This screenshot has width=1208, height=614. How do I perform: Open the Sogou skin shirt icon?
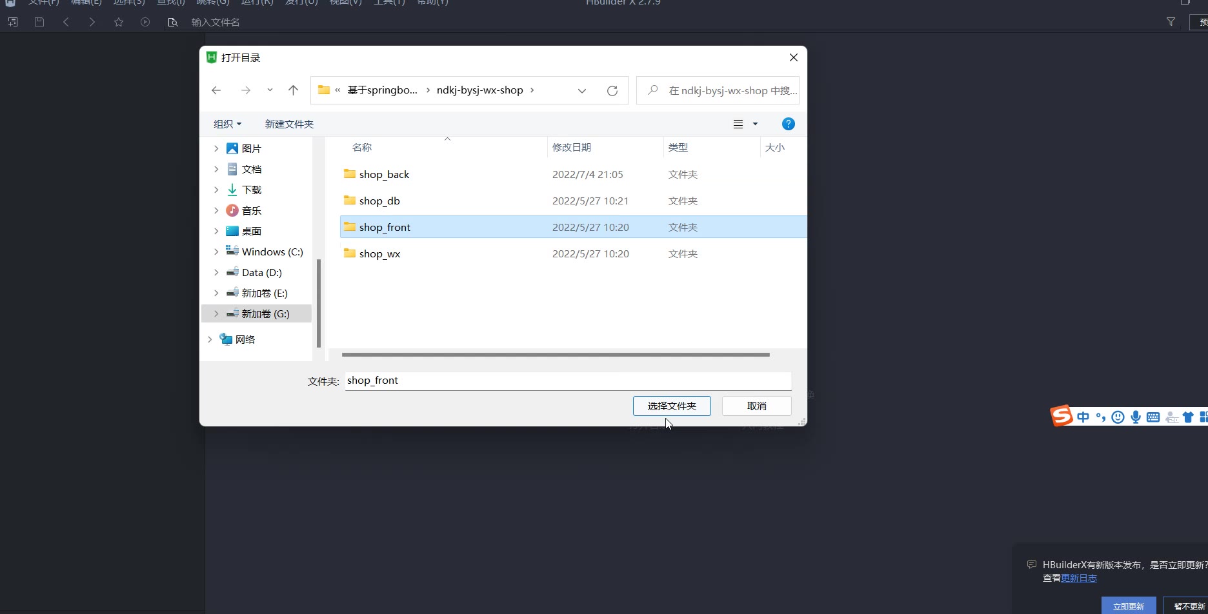click(1188, 417)
